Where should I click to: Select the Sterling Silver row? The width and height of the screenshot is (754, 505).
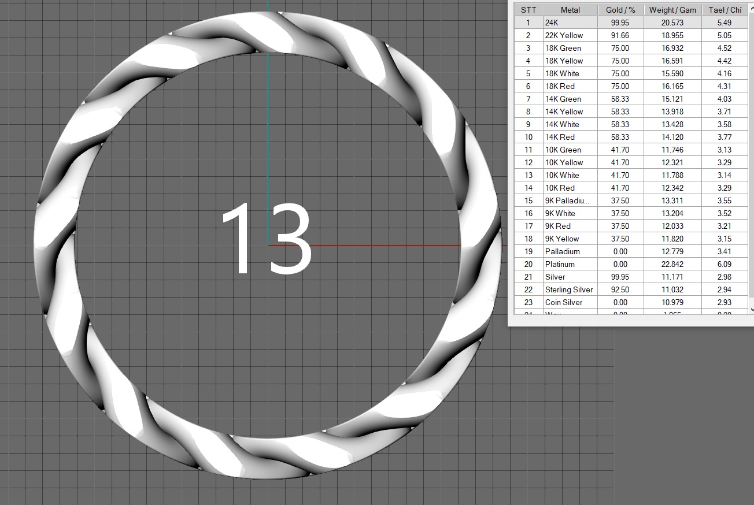(x=631, y=289)
